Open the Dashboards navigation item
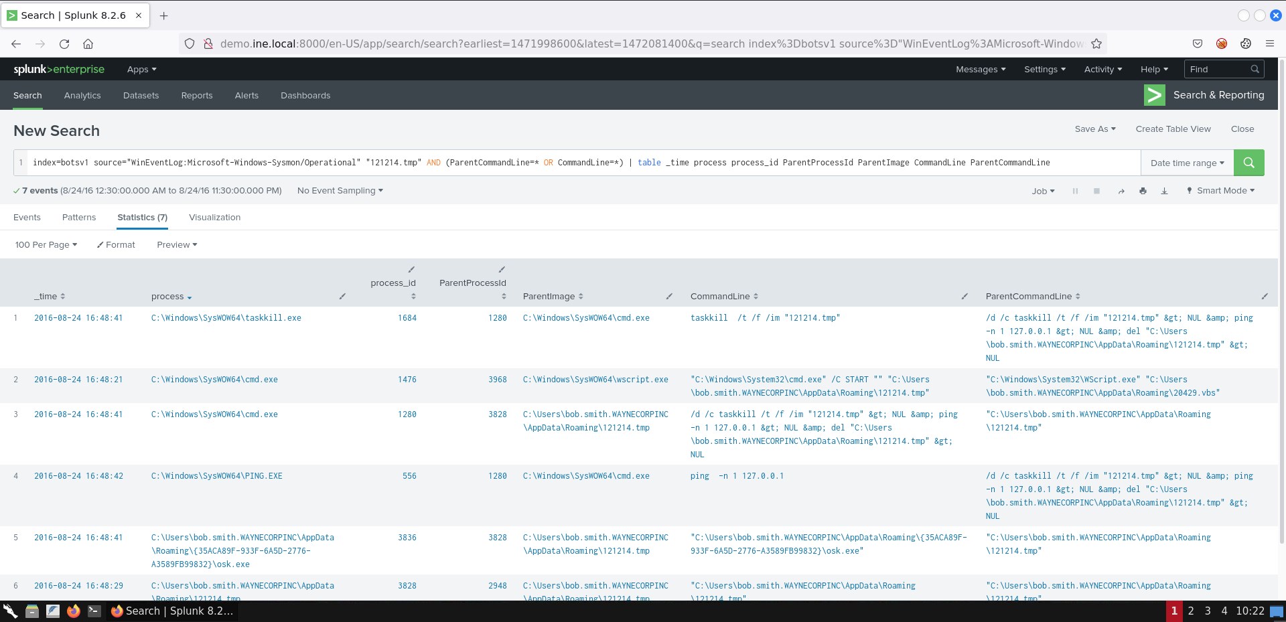This screenshot has height=622, width=1286. tap(305, 96)
